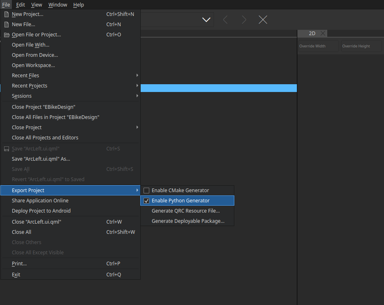Click the Open File folder icon
Viewport: 384px width, 305px height.
tap(7, 35)
